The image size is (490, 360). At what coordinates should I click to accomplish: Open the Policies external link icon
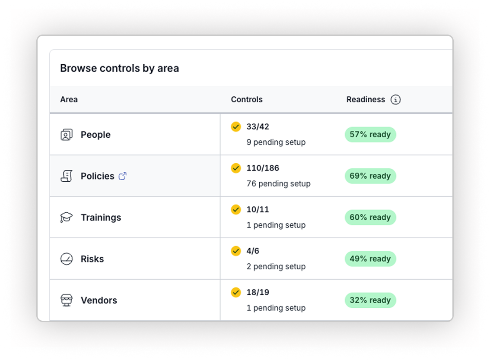pyautogui.click(x=123, y=176)
